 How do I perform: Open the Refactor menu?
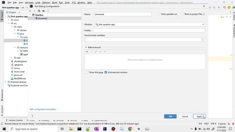point(46,3)
